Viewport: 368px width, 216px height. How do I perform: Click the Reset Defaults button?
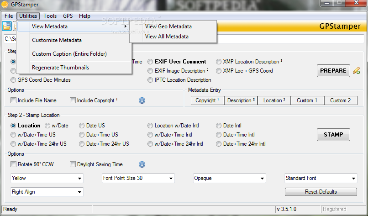[321, 192]
